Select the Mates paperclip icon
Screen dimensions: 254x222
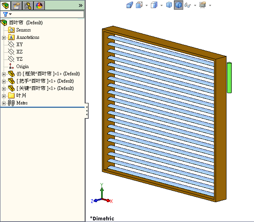pos(11,103)
